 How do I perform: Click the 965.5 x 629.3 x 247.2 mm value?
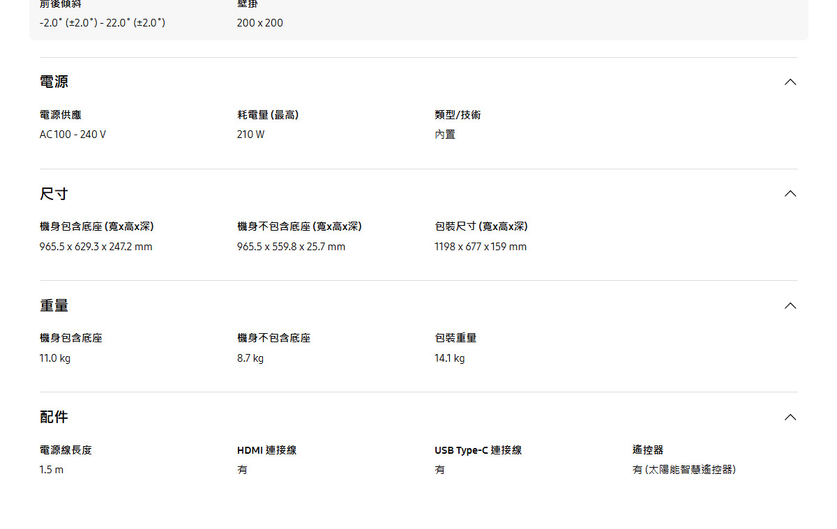[96, 247]
